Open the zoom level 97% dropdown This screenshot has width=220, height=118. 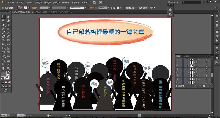[9, 116]
